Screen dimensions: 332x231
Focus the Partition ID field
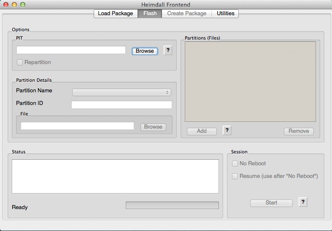[121, 105]
